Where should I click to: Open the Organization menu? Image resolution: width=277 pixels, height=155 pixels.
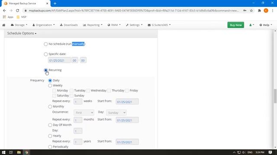(43, 25)
